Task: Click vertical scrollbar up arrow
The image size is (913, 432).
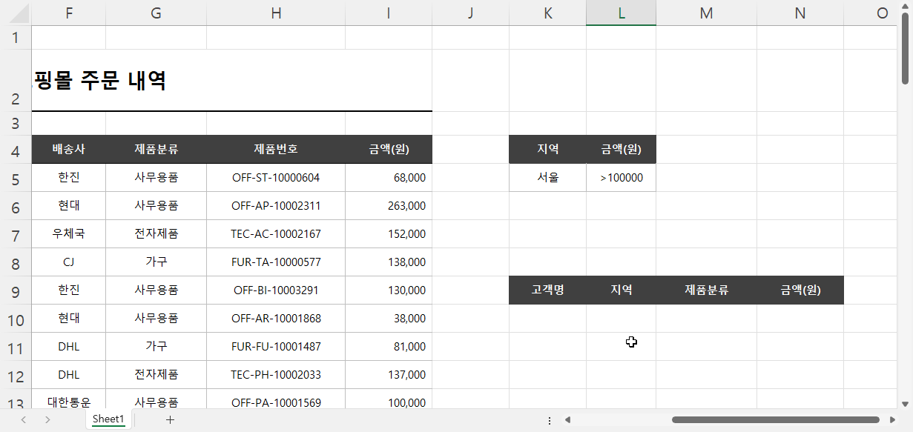Action: pyautogui.click(x=906, y=8)
